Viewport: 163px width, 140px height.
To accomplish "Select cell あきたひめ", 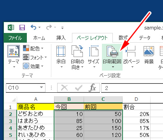I will [35, 128].
